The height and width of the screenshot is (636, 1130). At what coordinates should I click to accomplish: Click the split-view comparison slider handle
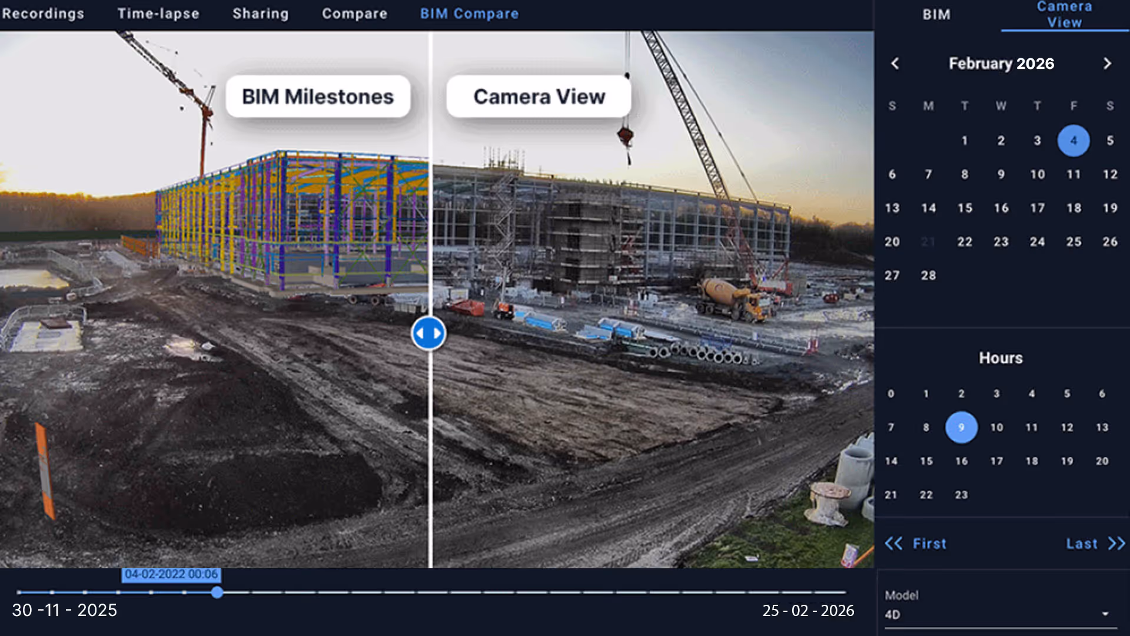(x=428, y=333)
